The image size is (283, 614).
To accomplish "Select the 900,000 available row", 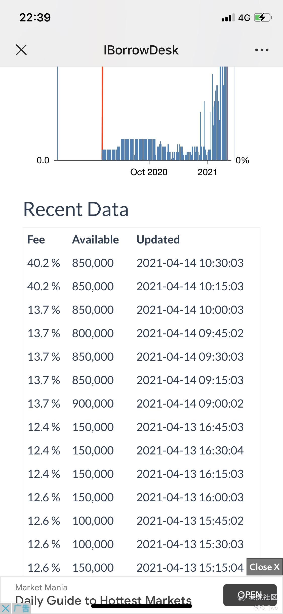I will [141, 404].
